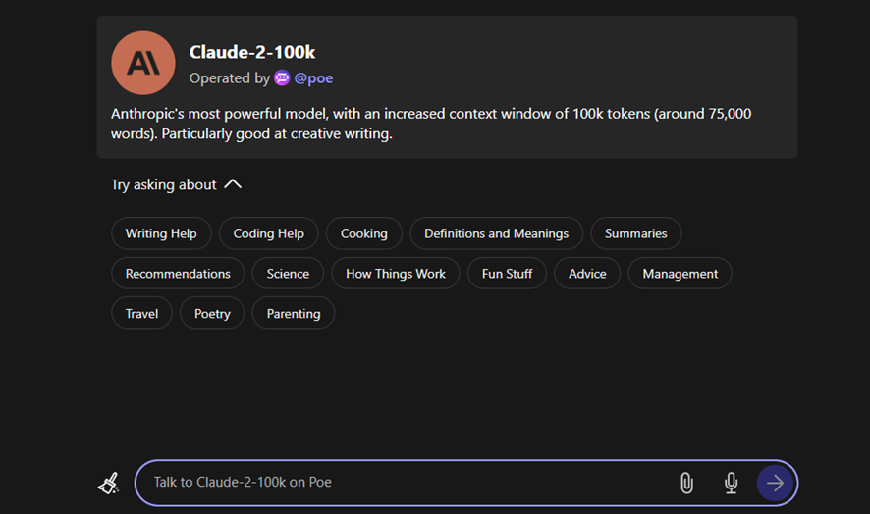The height and width of the screenshot is (514, 870).
Task: Send the message with the arrow button
Action: point(775,483)
